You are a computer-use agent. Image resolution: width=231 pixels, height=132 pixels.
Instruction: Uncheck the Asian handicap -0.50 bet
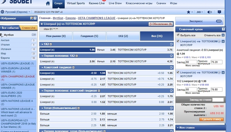tap(178, 41)
